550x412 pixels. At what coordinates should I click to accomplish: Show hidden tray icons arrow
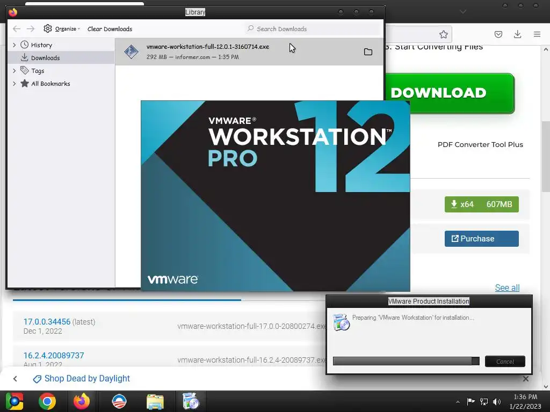click(x=458, y=402)
